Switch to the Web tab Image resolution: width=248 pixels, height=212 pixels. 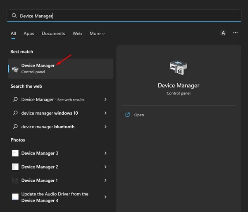(x=77, y=34)
